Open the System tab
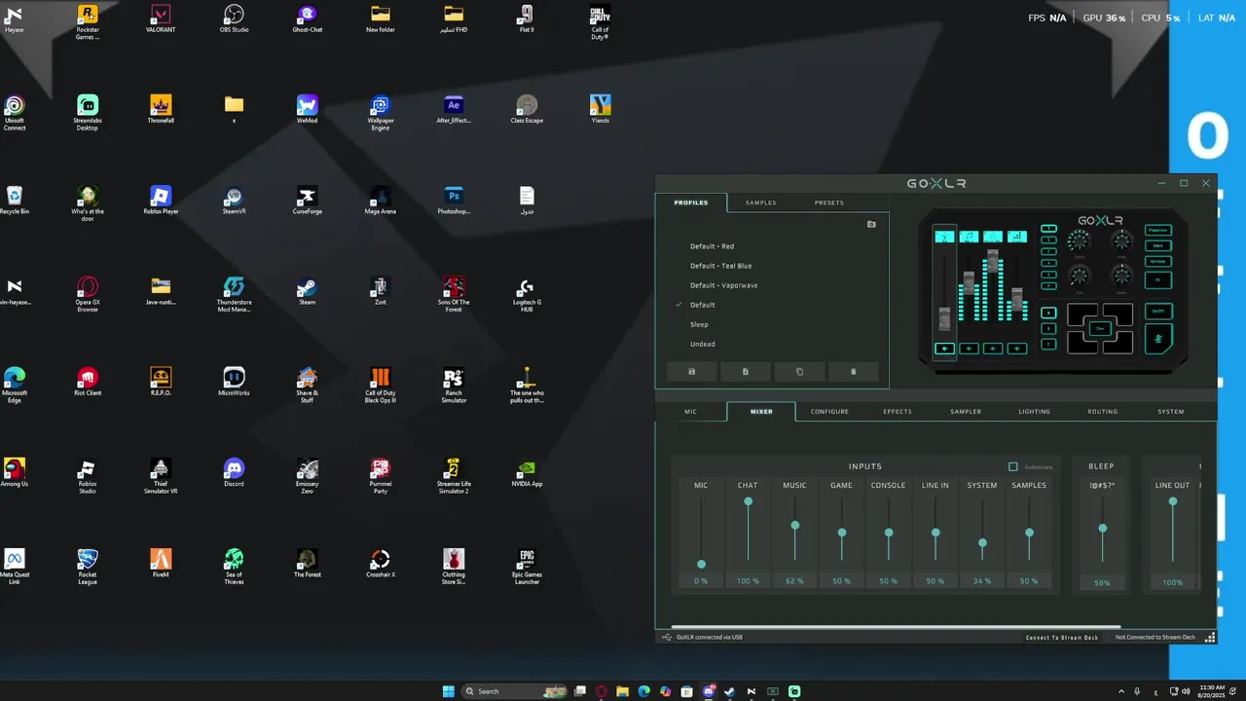This screenshot has height=701, width=1246. (x=1171, y=412)
